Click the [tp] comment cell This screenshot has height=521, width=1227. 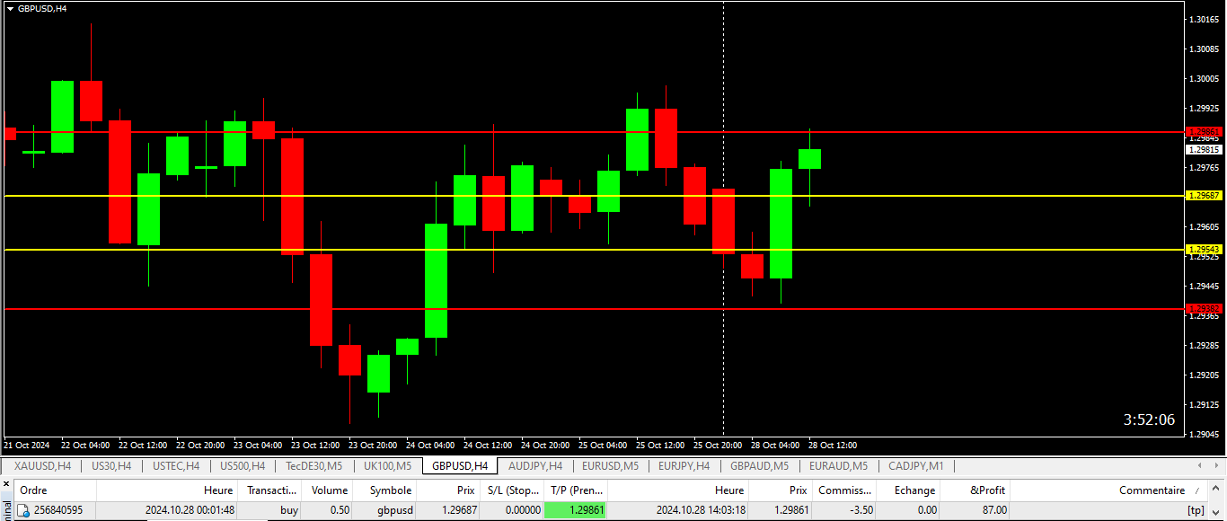tap(1196, 510)
